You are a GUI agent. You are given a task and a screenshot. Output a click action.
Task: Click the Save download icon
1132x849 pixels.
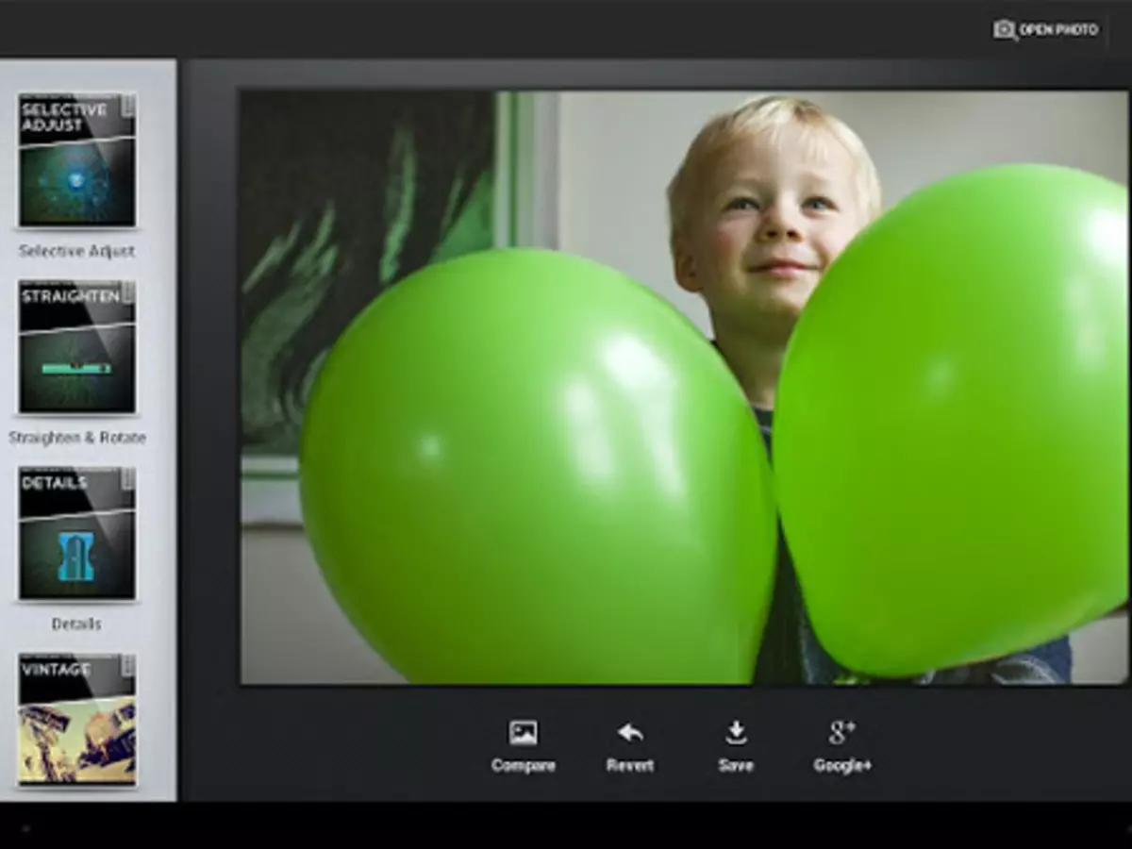pos(736,733)
